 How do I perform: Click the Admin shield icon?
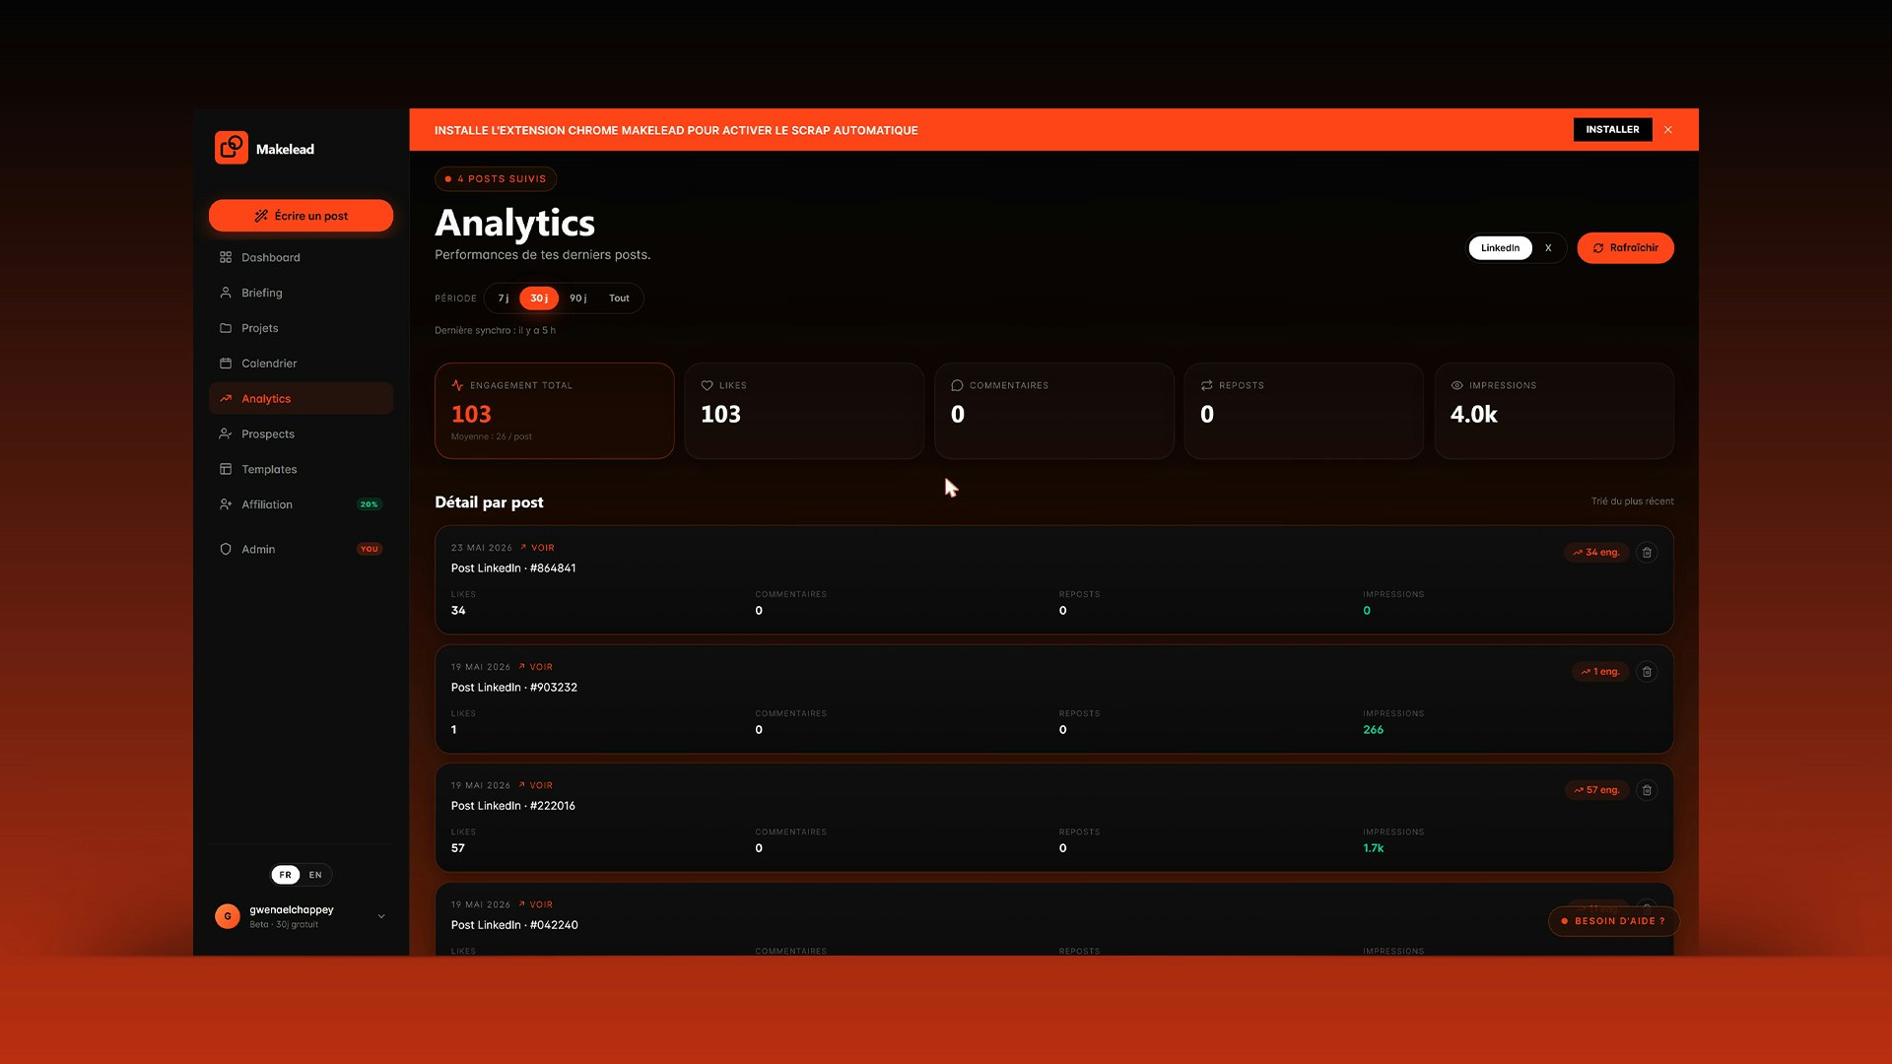[226, 550]
